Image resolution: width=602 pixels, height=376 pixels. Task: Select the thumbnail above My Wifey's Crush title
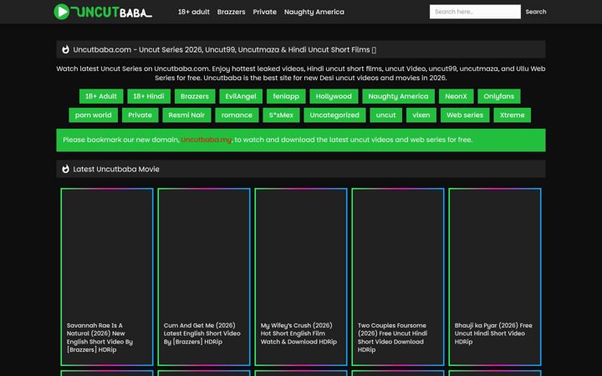point(301,254)
